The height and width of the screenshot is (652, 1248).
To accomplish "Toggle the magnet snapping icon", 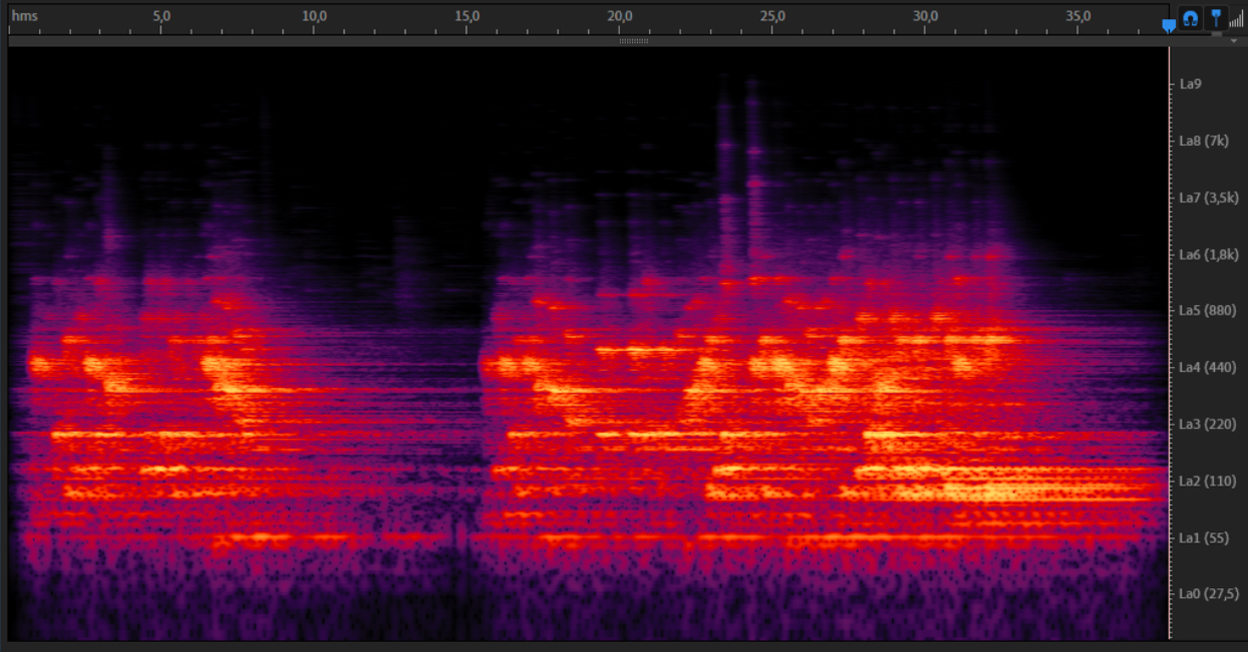I will 1190,18.
